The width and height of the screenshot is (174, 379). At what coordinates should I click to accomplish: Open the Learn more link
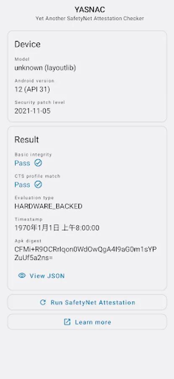point(87,322)
